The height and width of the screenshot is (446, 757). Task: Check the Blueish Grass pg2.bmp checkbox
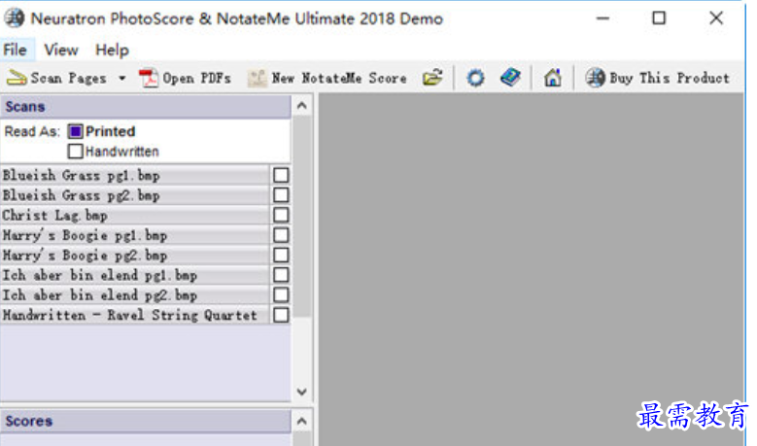point(281,195)
